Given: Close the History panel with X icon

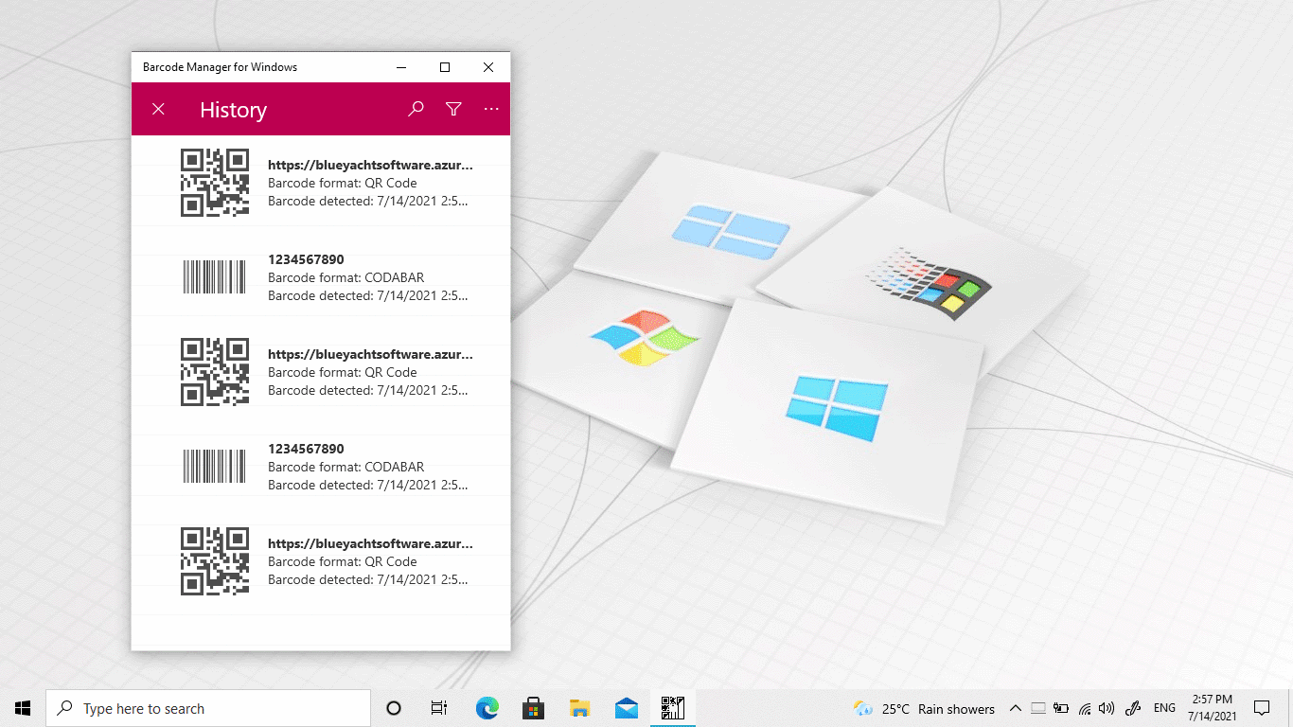Looking at the screenshot, I should point(158,110).
